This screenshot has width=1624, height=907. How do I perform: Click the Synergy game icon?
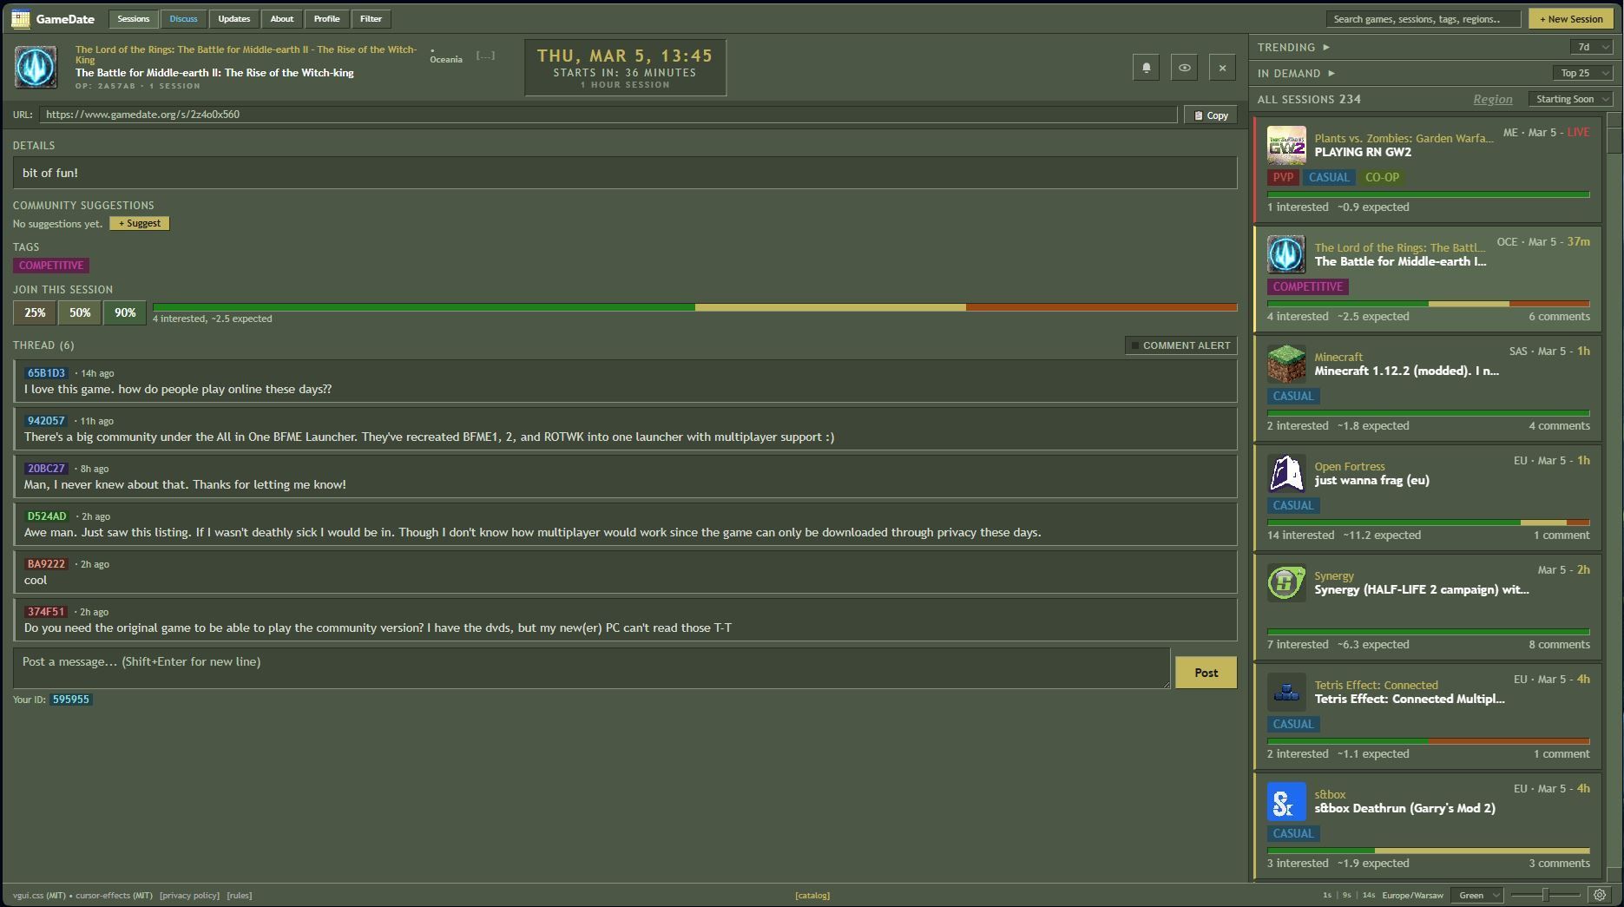[x=1285, y=583]
